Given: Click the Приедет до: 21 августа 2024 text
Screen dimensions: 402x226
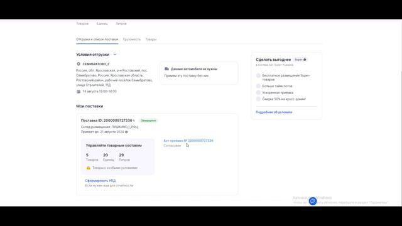Looking at the screenshot, I should 102,132.
